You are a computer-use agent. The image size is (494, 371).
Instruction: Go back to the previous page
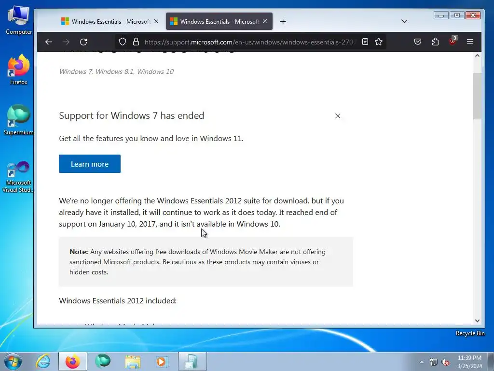click(49, 42)
